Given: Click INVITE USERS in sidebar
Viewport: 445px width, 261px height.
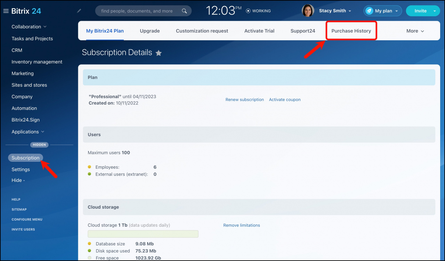Looking at the screenshot, I should (x=23, y=229).
